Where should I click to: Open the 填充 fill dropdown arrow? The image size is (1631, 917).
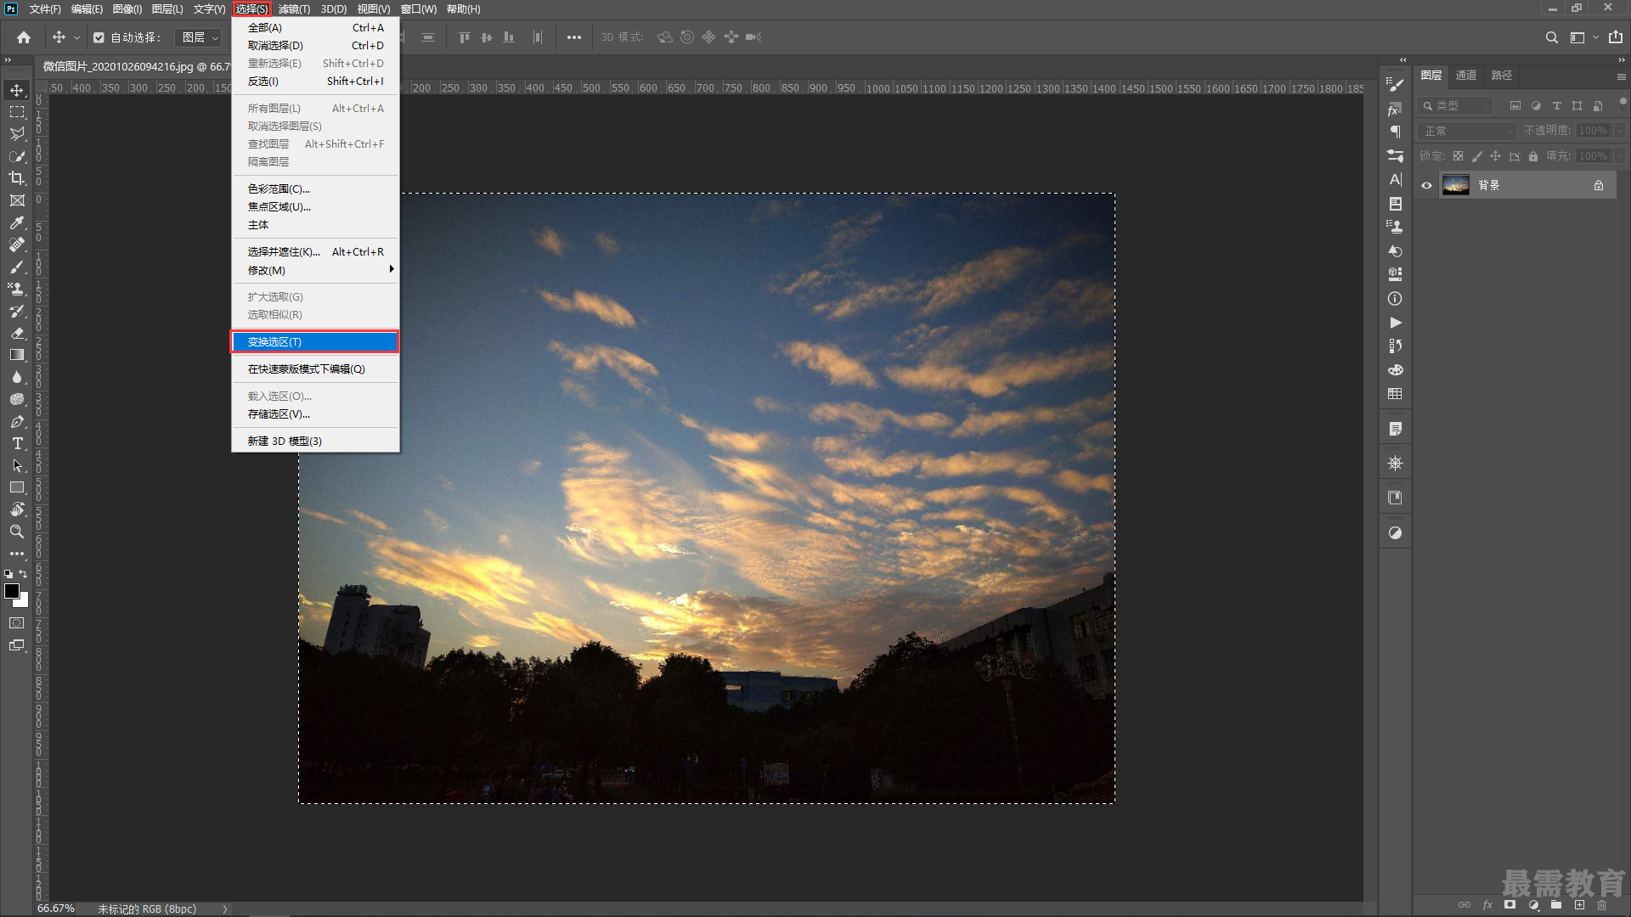tap(1620, 156)
